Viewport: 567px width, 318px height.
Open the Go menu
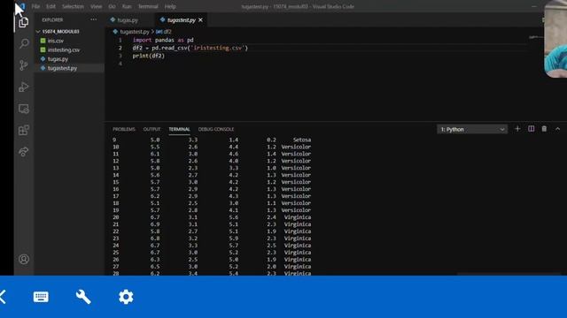point(113,6)
